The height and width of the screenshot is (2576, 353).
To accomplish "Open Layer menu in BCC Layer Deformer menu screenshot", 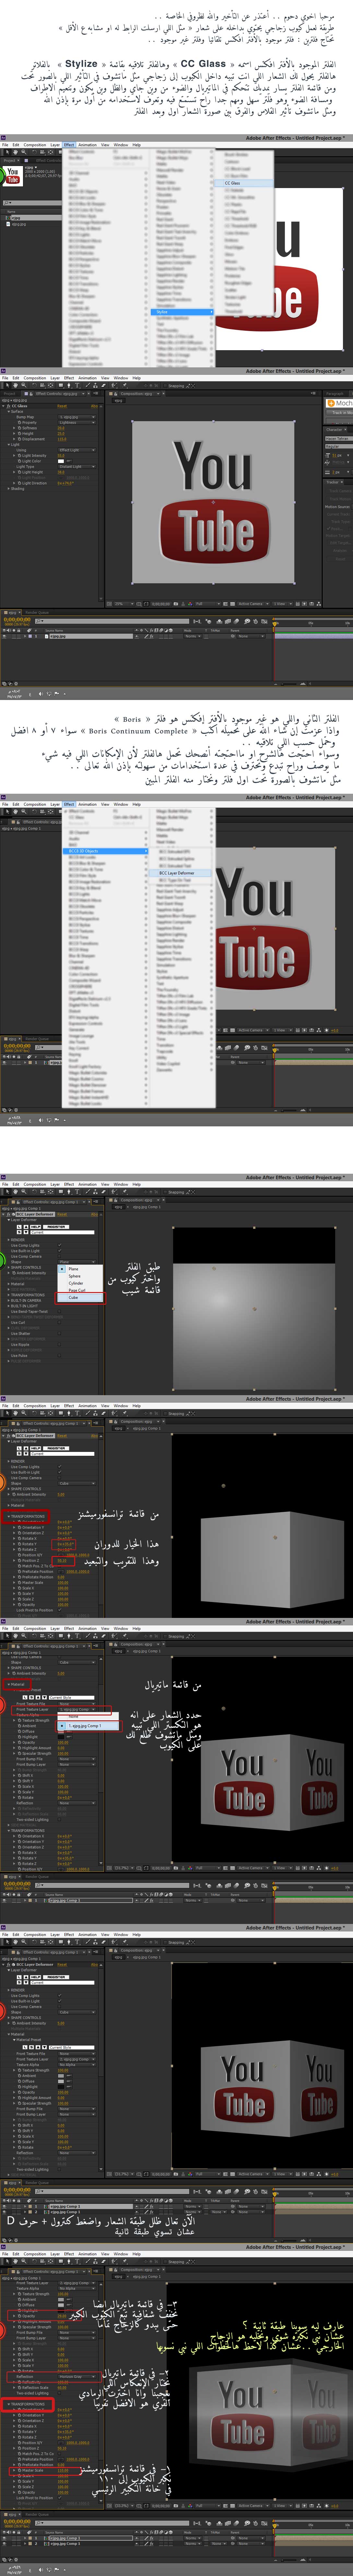I will pos(55,804).
